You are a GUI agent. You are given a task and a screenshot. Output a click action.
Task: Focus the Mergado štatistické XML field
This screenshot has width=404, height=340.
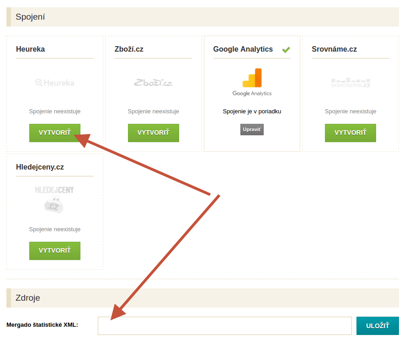pyautogui.click(x=225, y=326)
